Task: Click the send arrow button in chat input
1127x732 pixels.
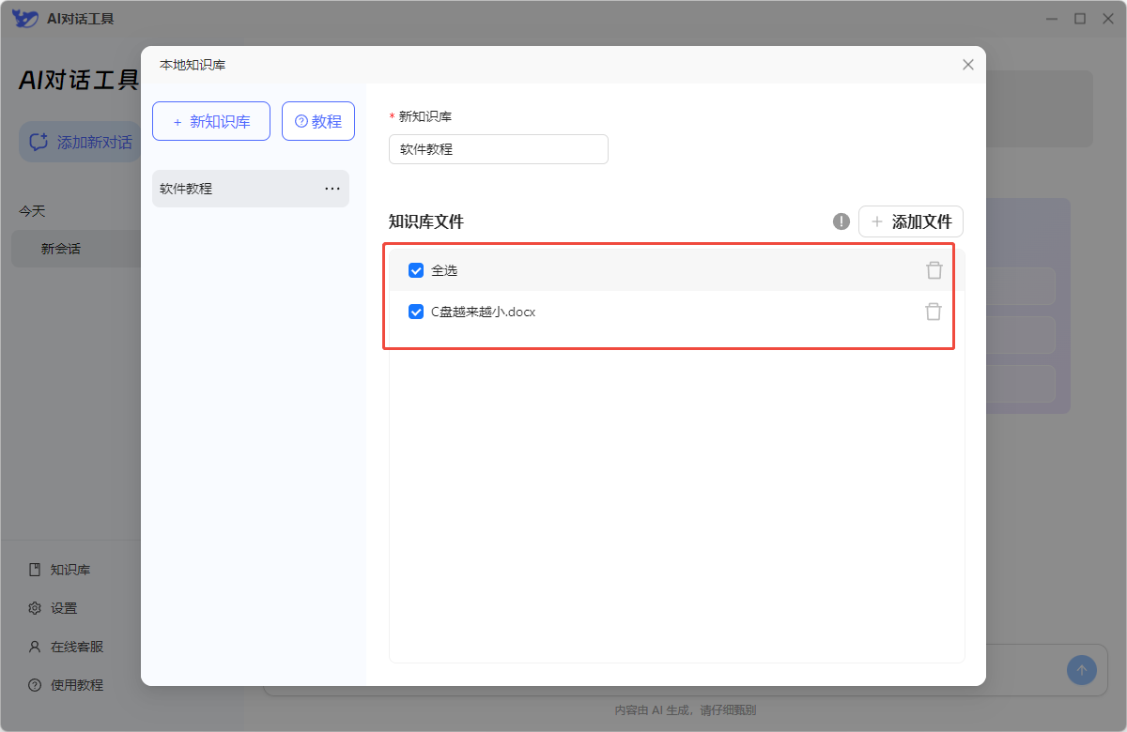Action: pos(1081,670)
